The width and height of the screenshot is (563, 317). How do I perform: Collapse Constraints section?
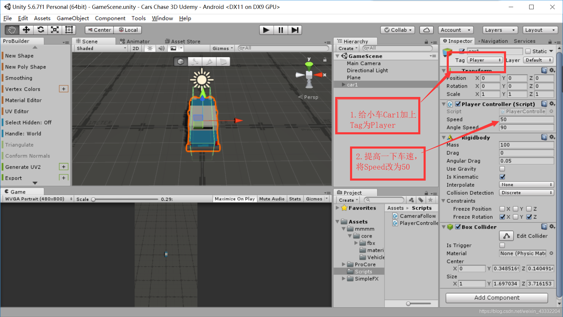click(443, 201)
